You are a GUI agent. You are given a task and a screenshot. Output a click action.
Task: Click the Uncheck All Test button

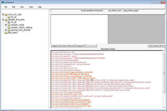(x=158, y=46)
